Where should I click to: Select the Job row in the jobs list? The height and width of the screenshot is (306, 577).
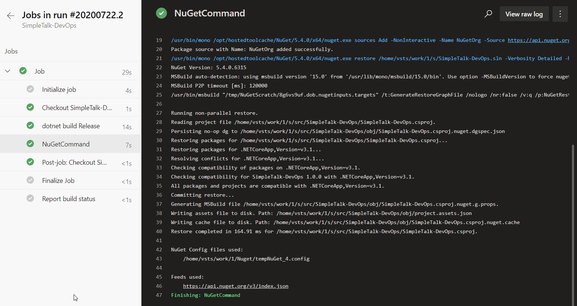70,71
